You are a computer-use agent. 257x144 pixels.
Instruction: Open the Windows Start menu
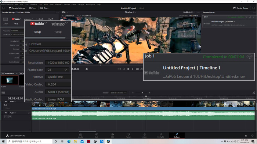[x=3, y=141]
